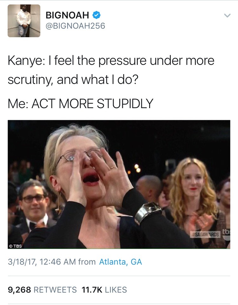
Task: Open the tweet options chevron menu
Action: click(227, 15)
